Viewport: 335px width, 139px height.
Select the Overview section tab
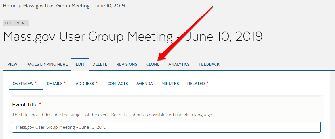pyautogui.click(x=23, y=84)
